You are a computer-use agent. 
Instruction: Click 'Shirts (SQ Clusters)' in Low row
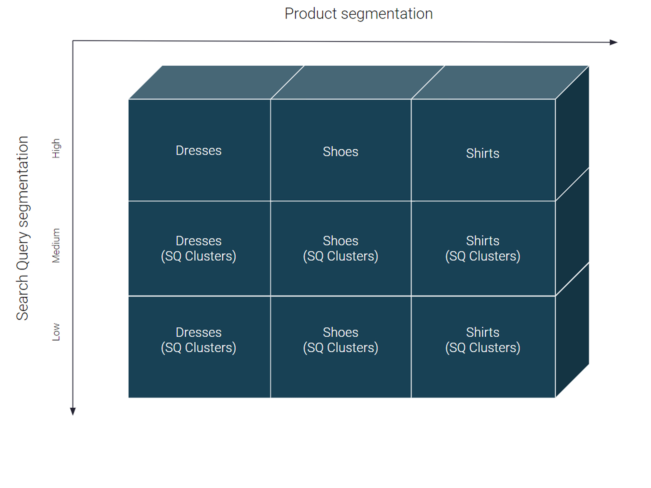(x=483, y=347)
